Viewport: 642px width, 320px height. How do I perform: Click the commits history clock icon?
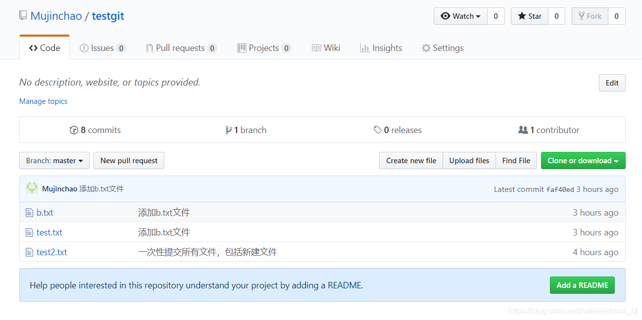pyautogui.click(x=74, y=130)
